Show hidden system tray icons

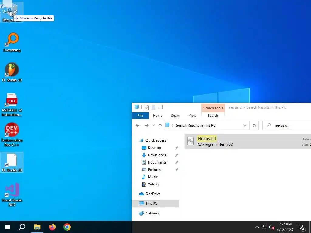coord(257,227)
